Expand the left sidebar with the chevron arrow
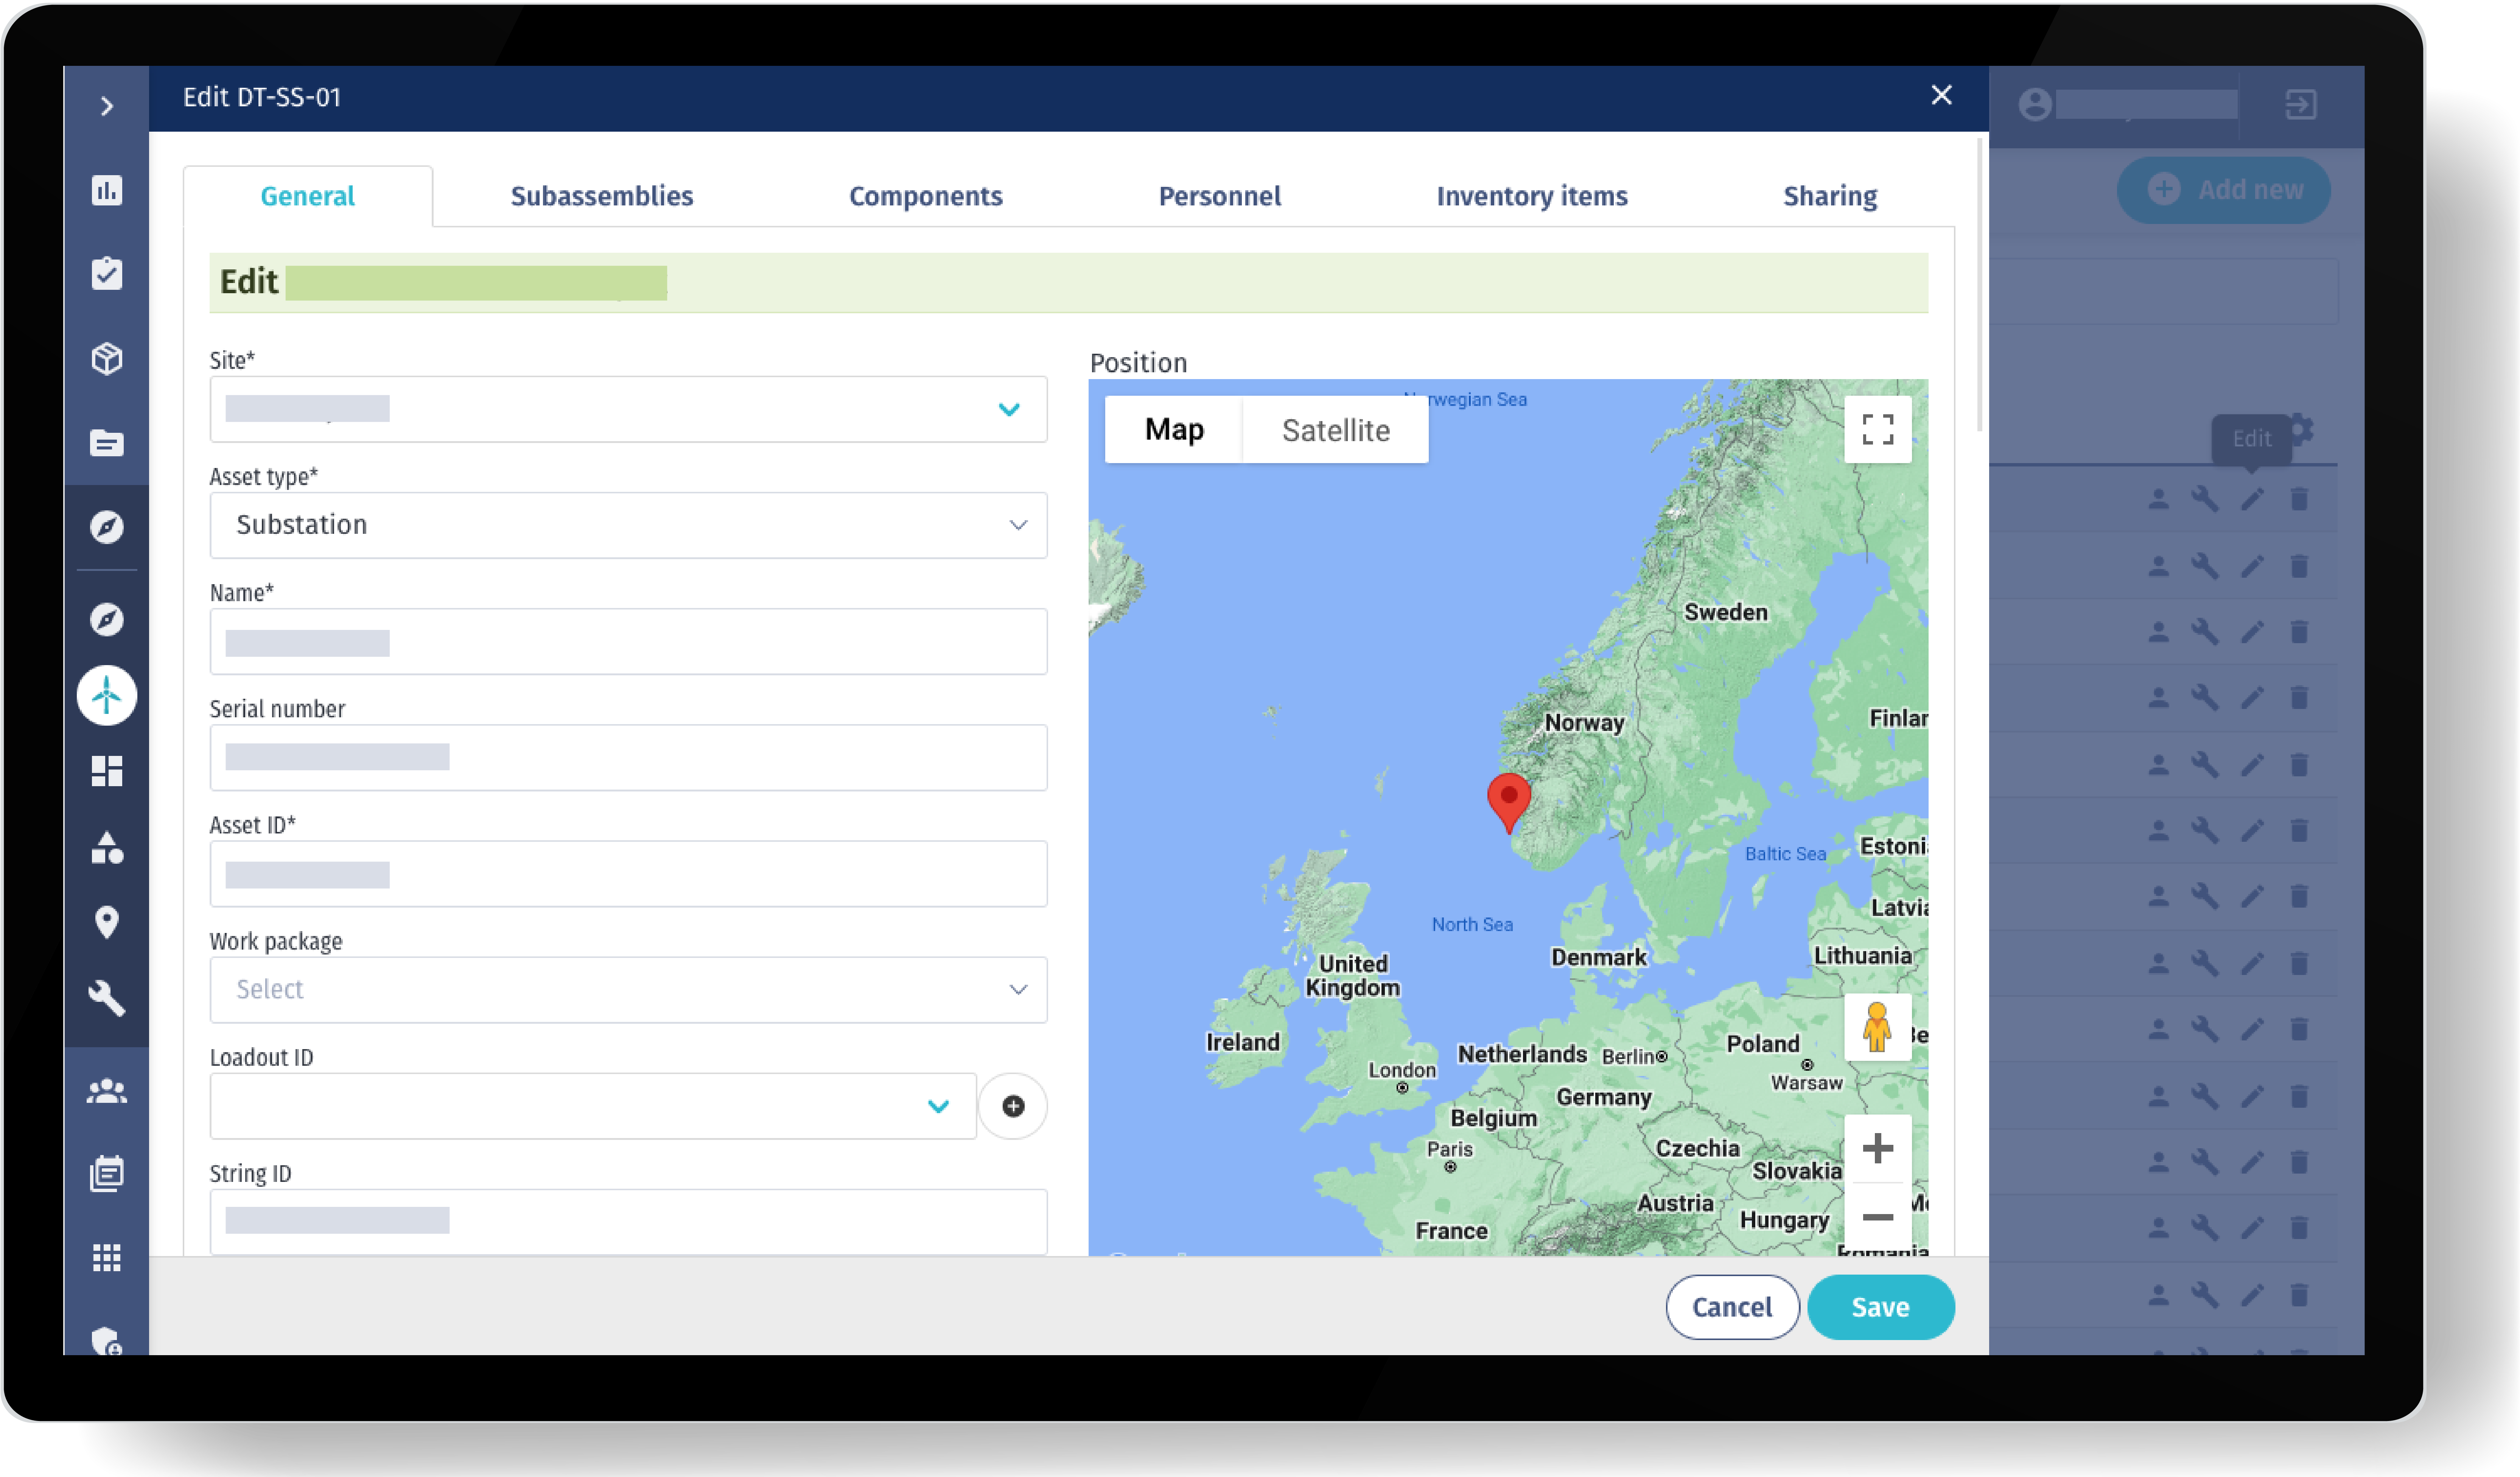Screen dimensions: 2520x1477 pos(107,106)
